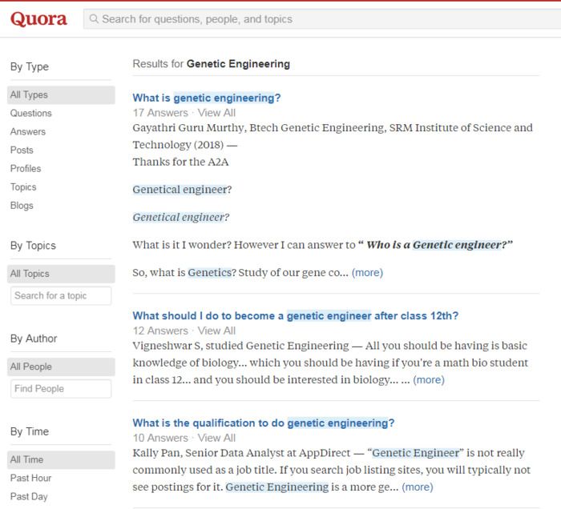
Task: Click the Find People input field
Action: point(61,388)
